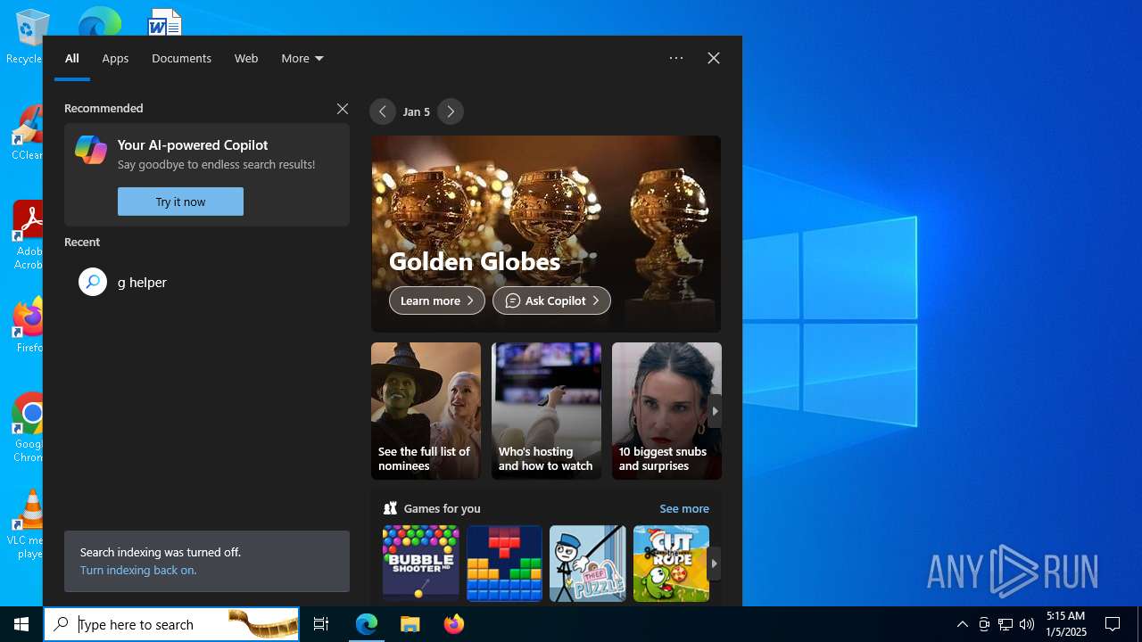Open Who's hosting and how to watch card
Viewport: 1142px width, 642px height.
546,411
